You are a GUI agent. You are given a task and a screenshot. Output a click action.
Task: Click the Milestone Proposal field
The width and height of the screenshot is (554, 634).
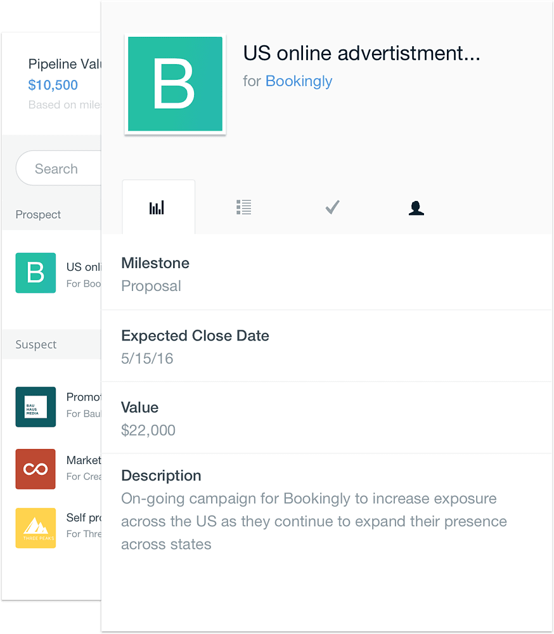point(151,286)
